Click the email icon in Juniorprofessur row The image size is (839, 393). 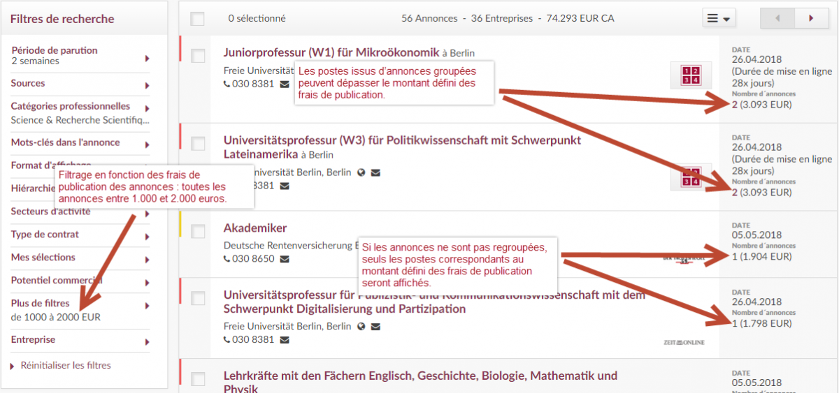click(285, 84)
